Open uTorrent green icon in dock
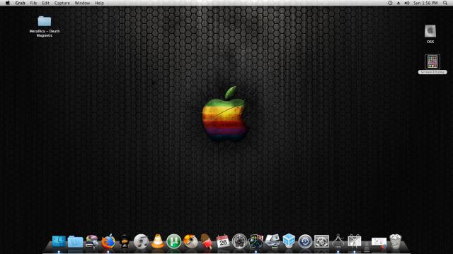 pyautogui.click(x=173, y=241)
